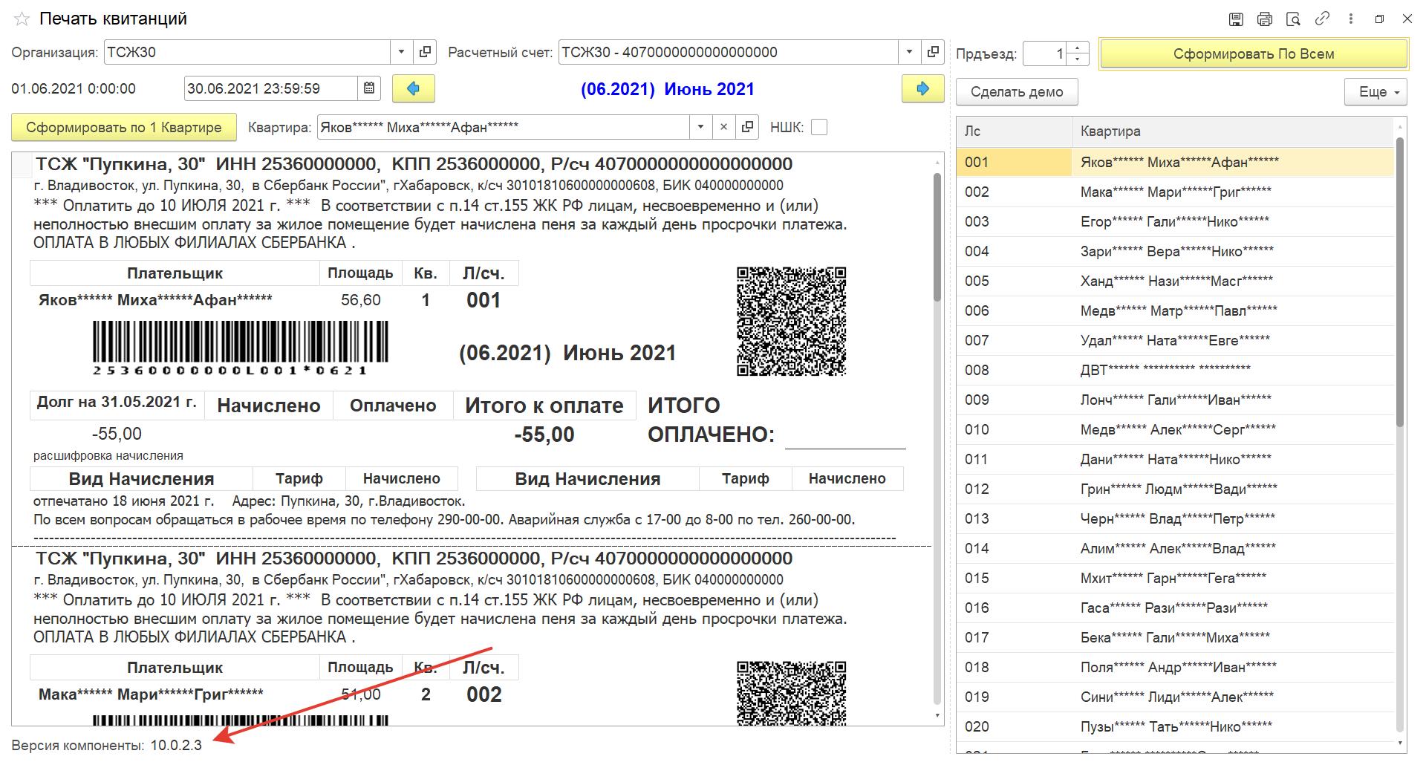Go to previous month with left arrow

tap(414, 88)
